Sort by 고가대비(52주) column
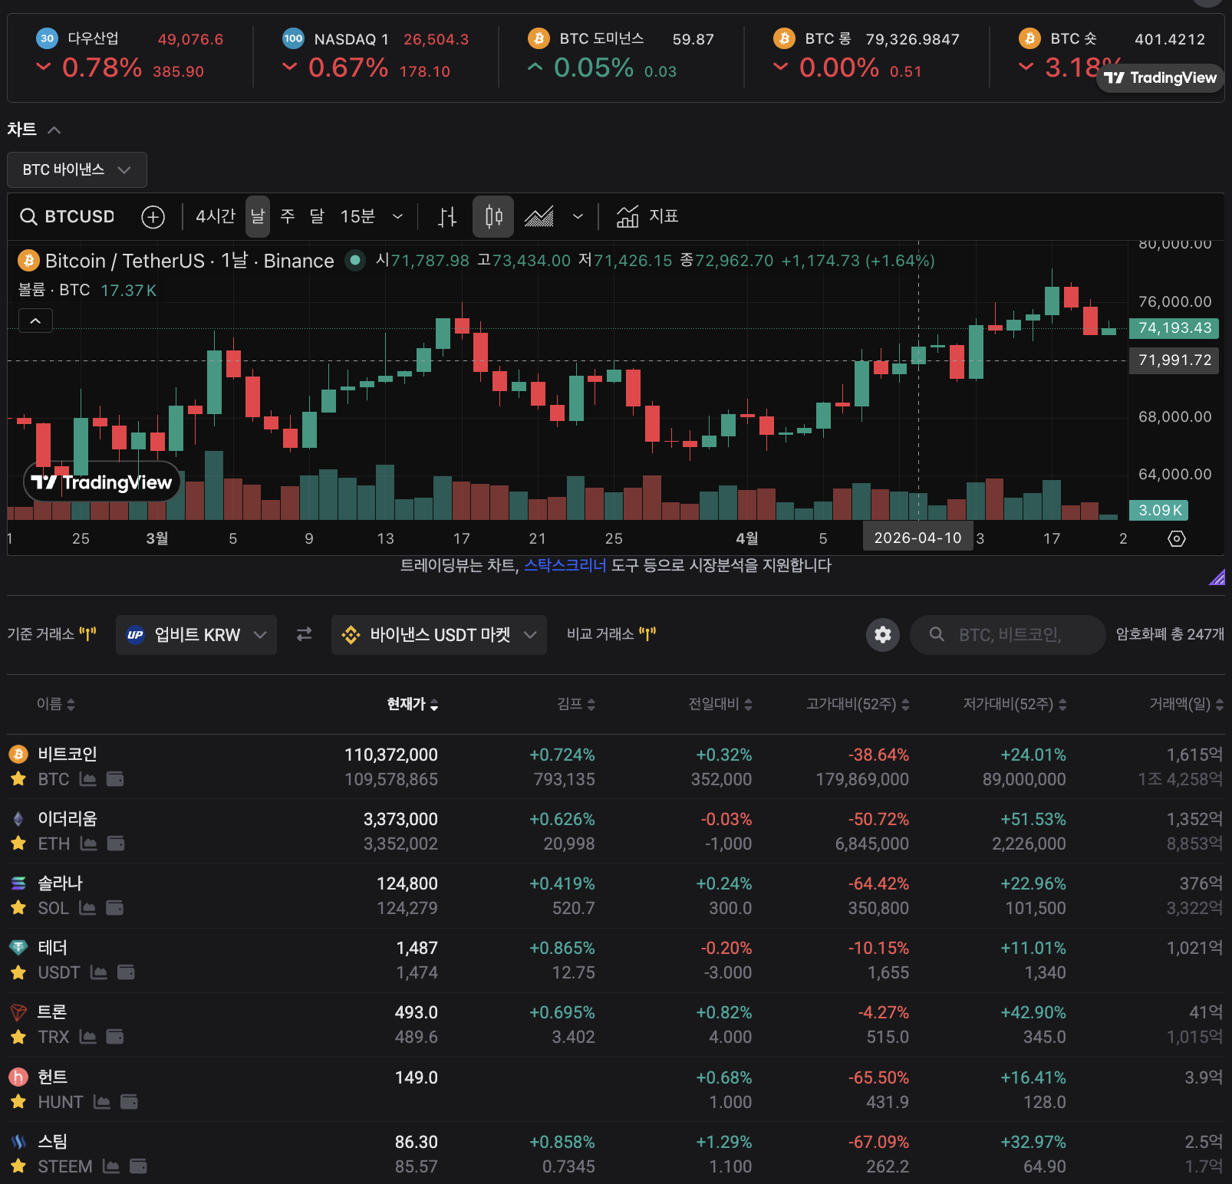 pyautogui.click(x=858, y=704)
